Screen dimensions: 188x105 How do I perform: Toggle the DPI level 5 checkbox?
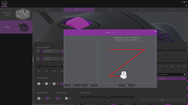[38, 59]
